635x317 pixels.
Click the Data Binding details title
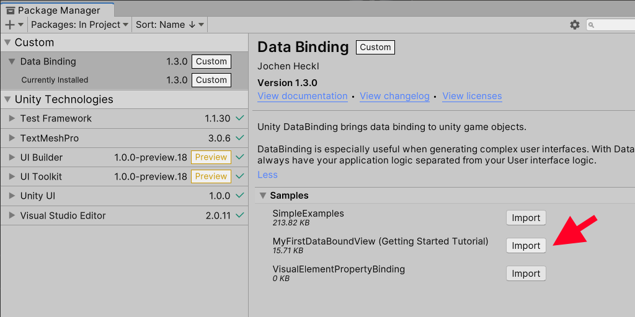point(303,47)
